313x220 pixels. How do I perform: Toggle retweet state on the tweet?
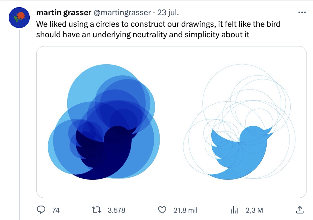96,210
